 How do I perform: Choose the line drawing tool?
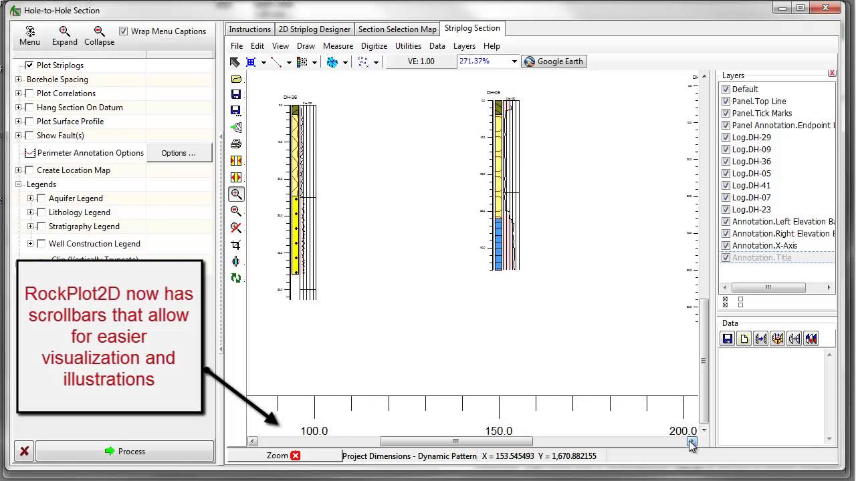[x=276, y=61]
